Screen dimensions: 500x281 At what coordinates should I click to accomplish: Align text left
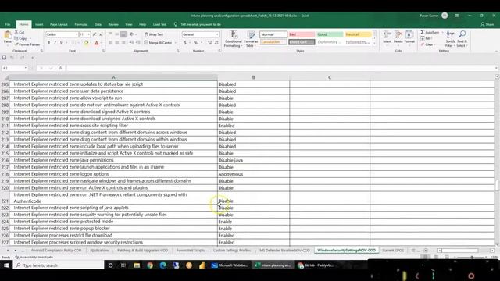coord(110,42)
